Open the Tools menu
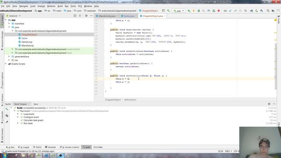 [x=73, y=6]
